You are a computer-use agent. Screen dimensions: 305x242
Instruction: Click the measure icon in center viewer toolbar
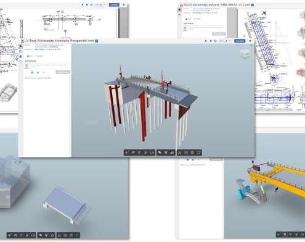click(160, 152)
